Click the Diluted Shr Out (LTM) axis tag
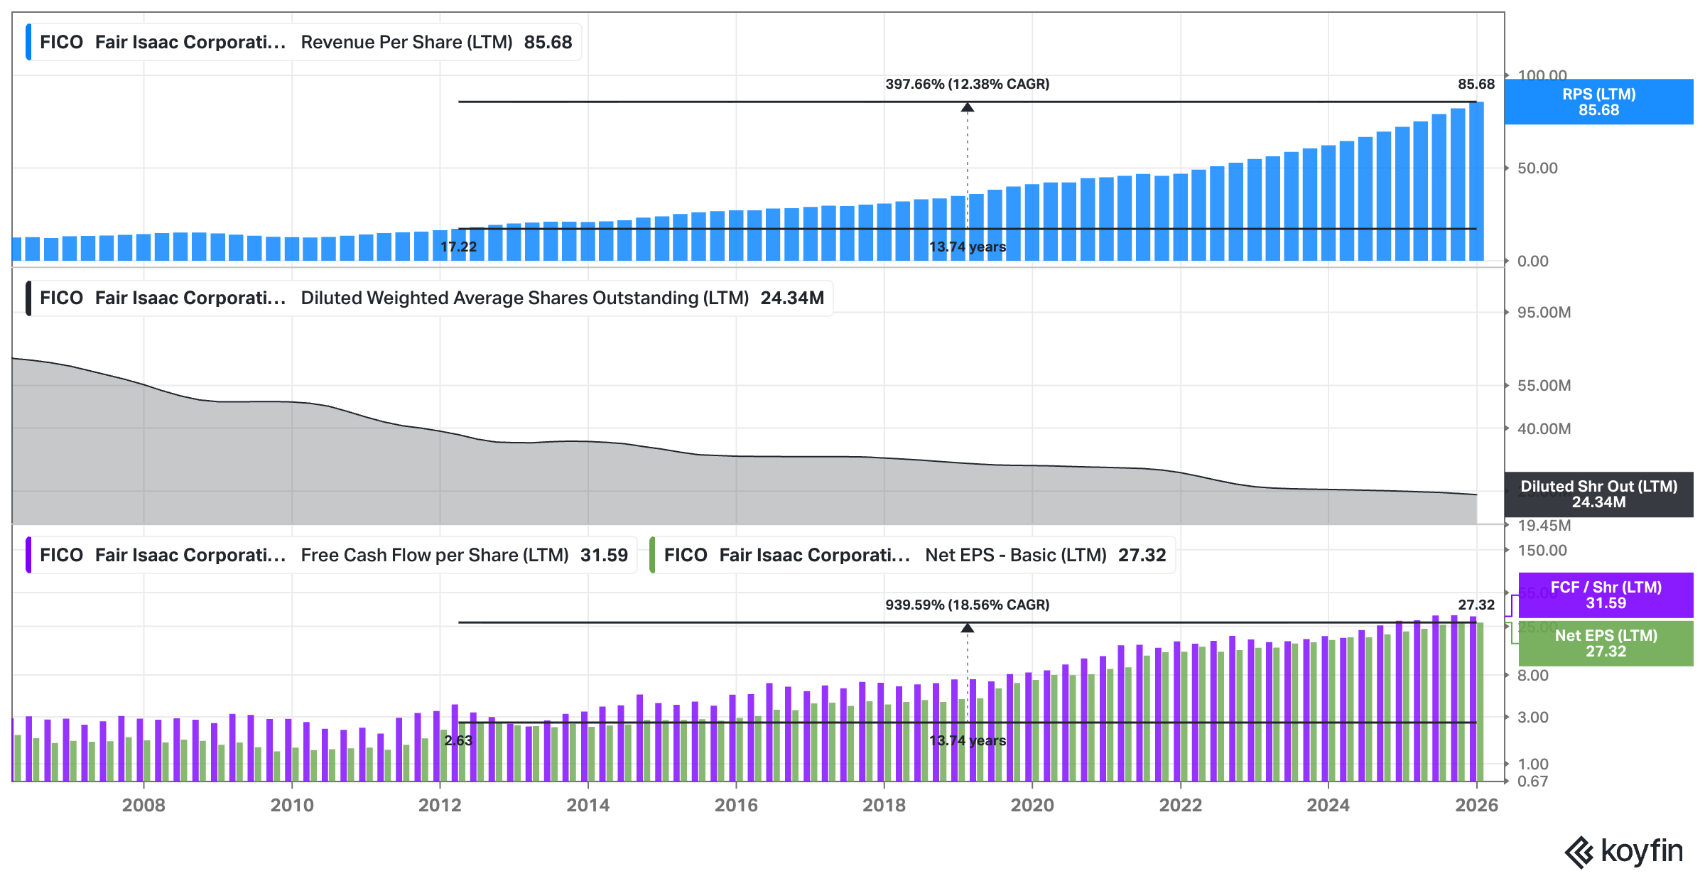 click(1598, 494)
